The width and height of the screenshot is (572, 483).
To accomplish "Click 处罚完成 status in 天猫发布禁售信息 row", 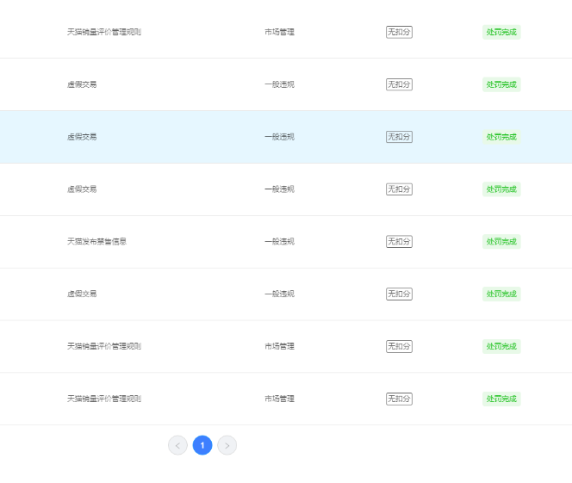I will pyautogui.click(x=501, y=241).
